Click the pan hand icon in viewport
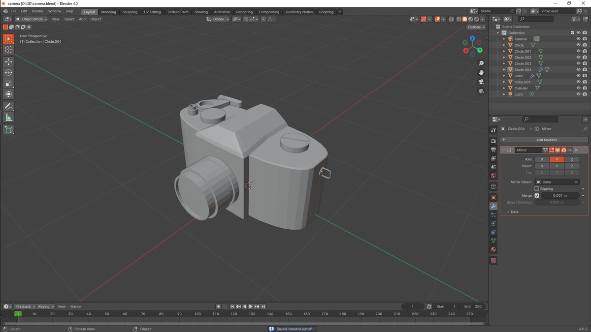Viewport: 591px width, 332px height. click(x=481, y=73)
